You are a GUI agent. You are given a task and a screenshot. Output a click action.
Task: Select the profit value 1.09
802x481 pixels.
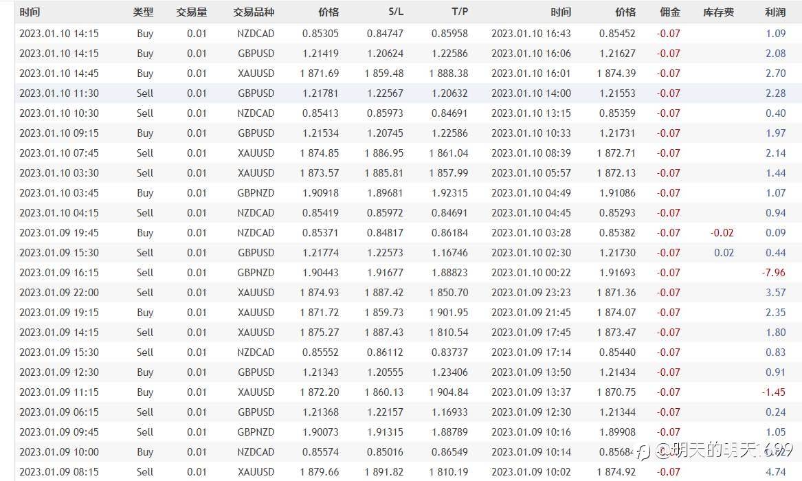click(775, 34)
